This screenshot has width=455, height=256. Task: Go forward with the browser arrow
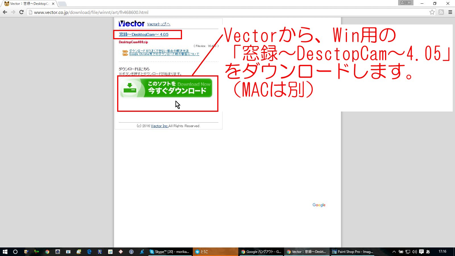[13, 12]
